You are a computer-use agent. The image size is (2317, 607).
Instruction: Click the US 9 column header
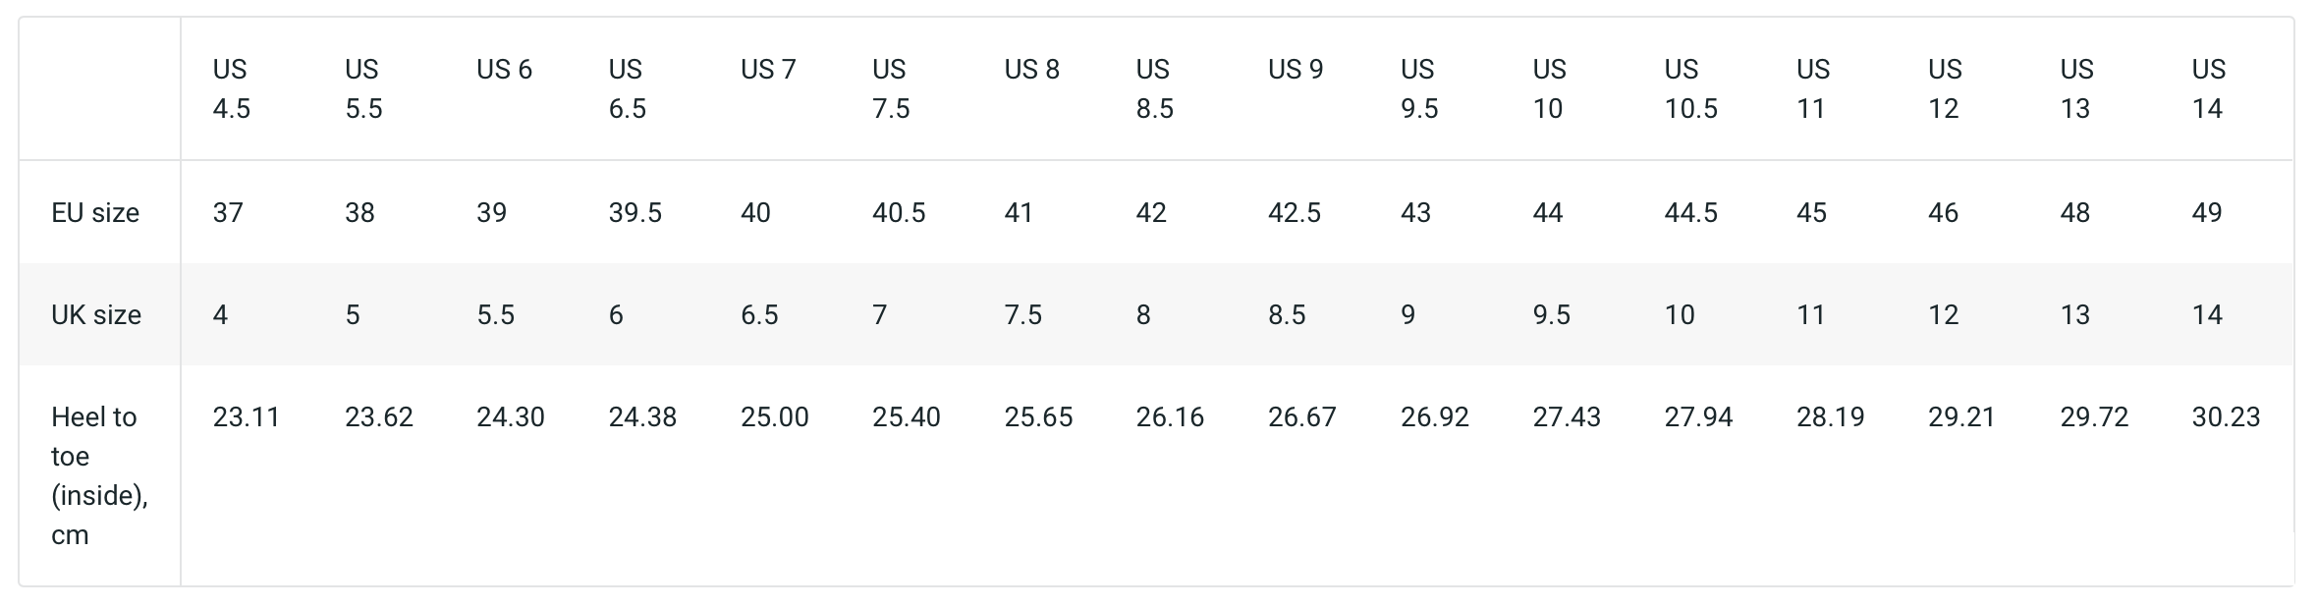click(1296, 69)
